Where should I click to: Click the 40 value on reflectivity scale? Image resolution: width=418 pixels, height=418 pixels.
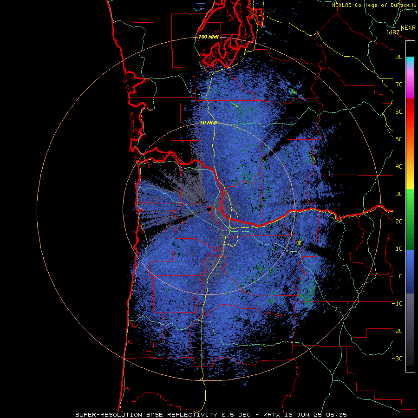(x=399, y=167)
